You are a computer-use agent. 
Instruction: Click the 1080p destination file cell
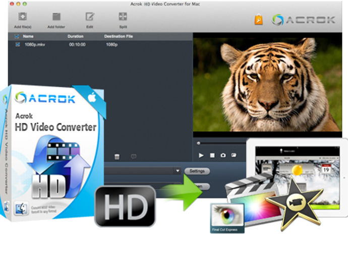click(x=111, y=44)
